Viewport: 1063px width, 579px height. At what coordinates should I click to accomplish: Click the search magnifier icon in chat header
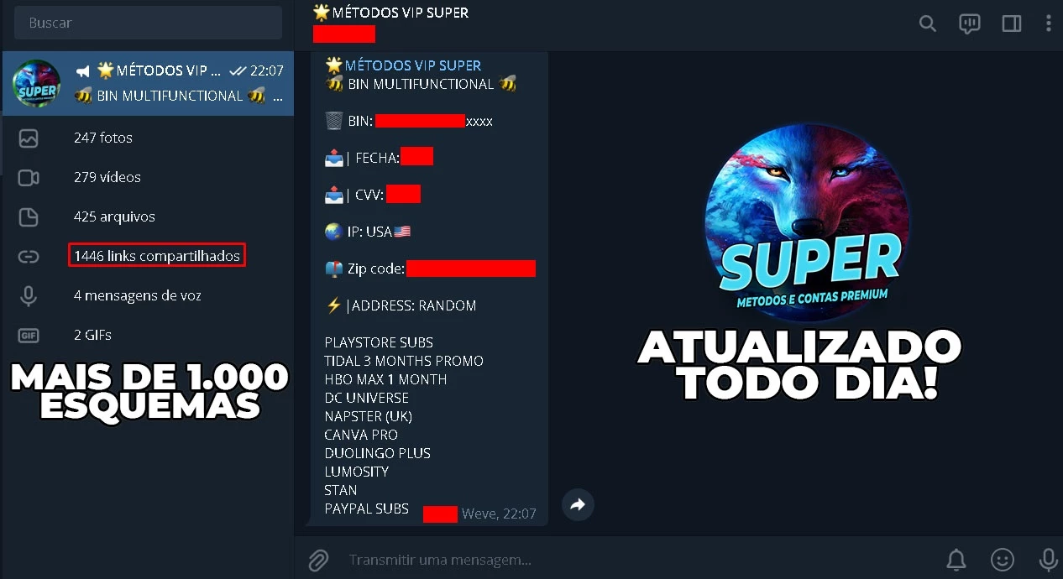coord(927,23)
